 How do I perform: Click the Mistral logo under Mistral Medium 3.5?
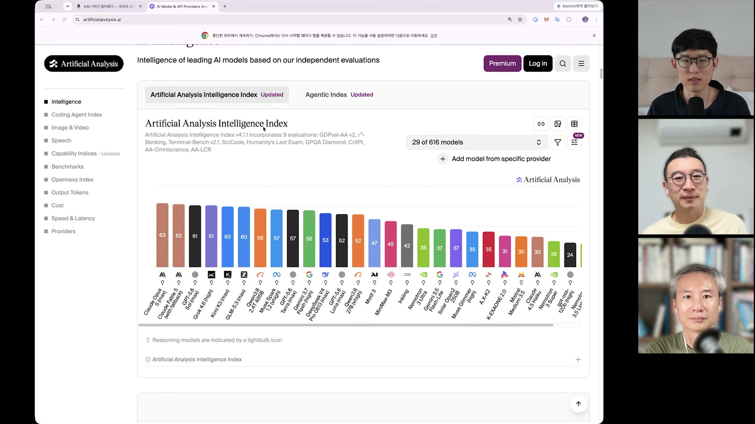point(521,275)
